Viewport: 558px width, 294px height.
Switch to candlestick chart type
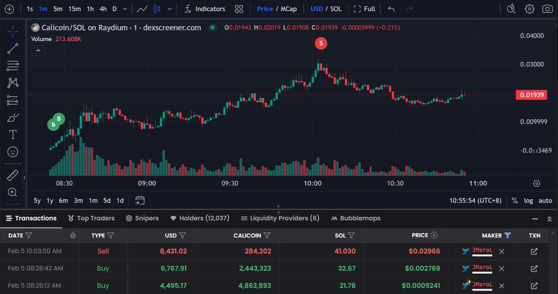tap(157, 9)
